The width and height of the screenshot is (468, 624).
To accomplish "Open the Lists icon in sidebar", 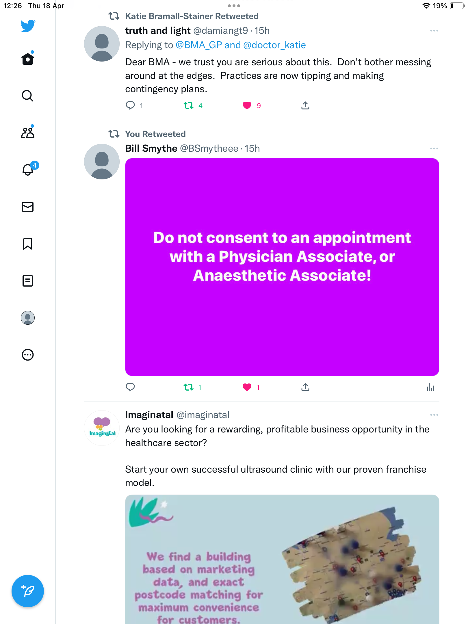I will click(28, 281).
